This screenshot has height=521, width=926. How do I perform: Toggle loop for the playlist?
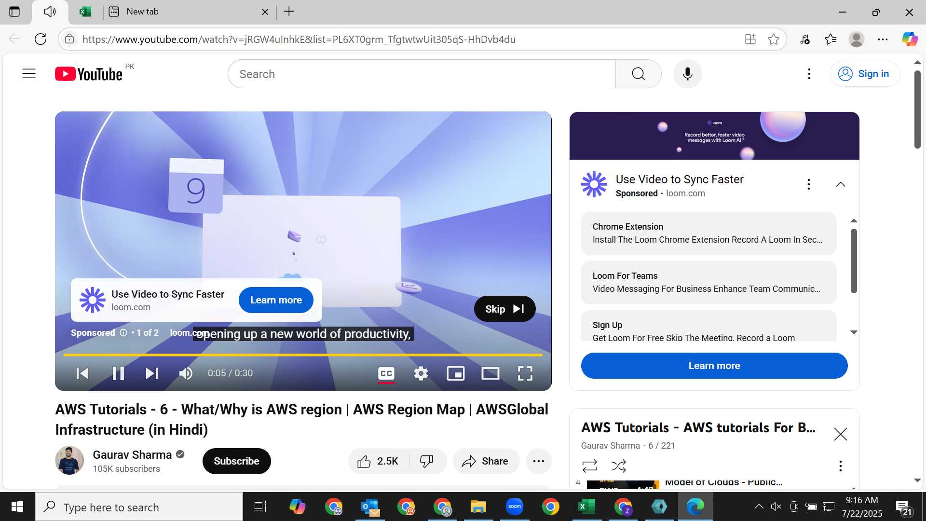pyautogui.click(x=589, y=466)
